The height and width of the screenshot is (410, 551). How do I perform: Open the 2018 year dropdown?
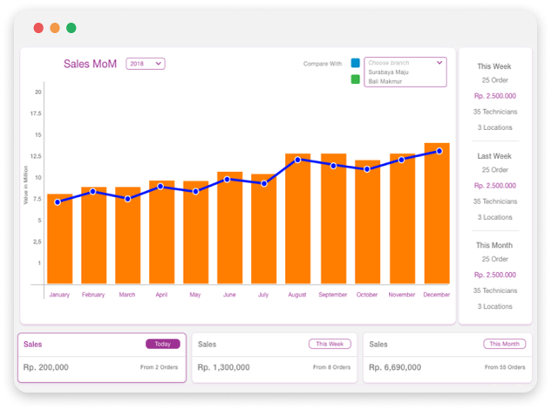[146, 64]
